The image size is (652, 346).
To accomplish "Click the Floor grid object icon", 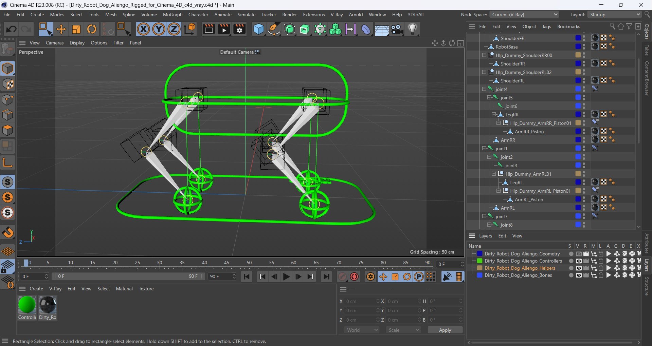I will tap(382, 30).
